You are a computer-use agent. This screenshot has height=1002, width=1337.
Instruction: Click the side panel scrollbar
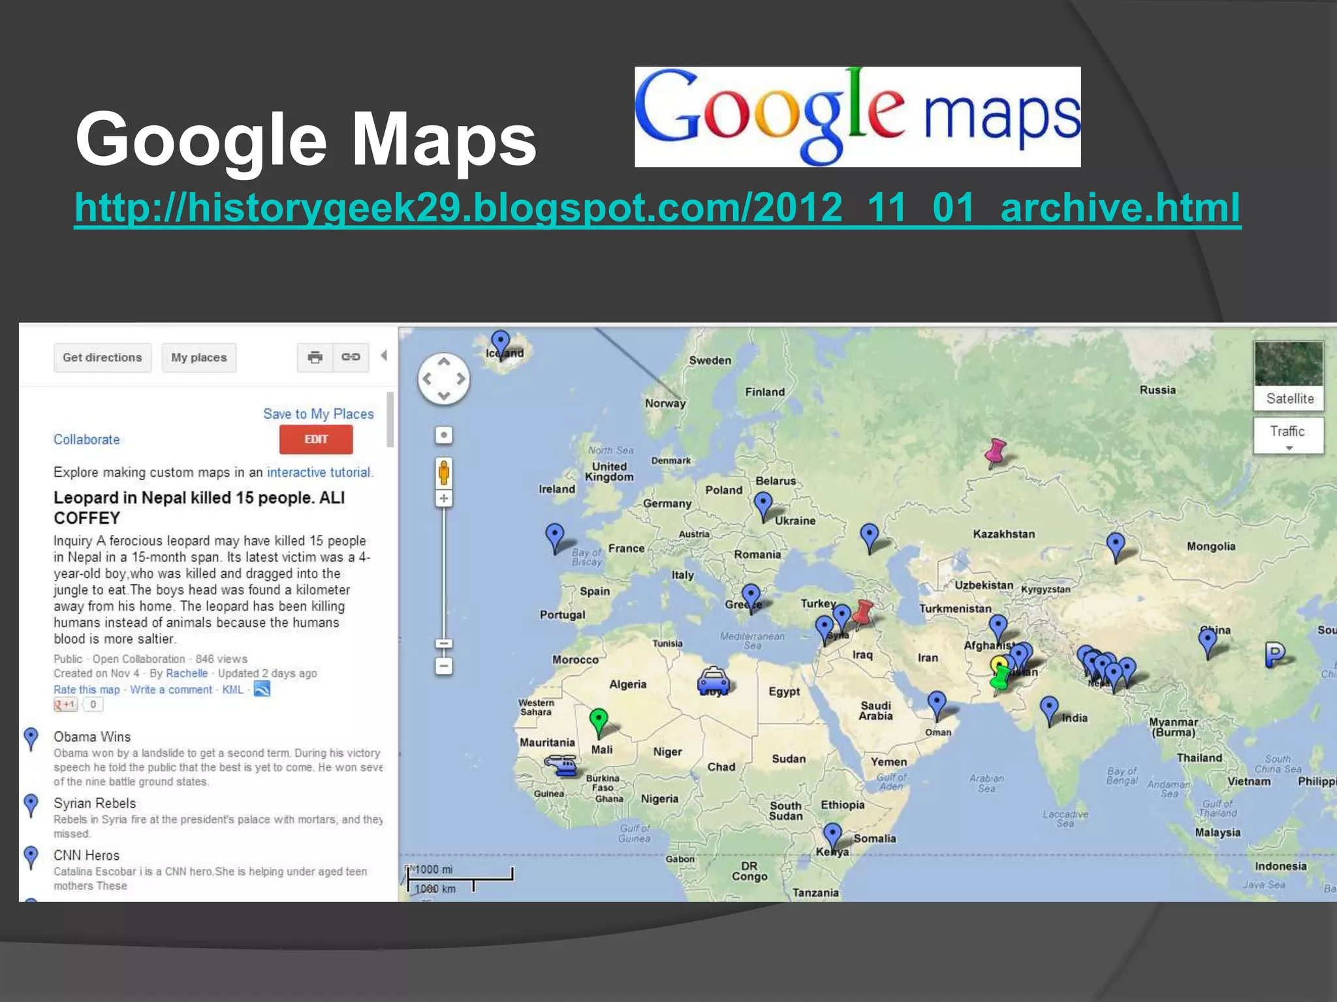(390, 419)
